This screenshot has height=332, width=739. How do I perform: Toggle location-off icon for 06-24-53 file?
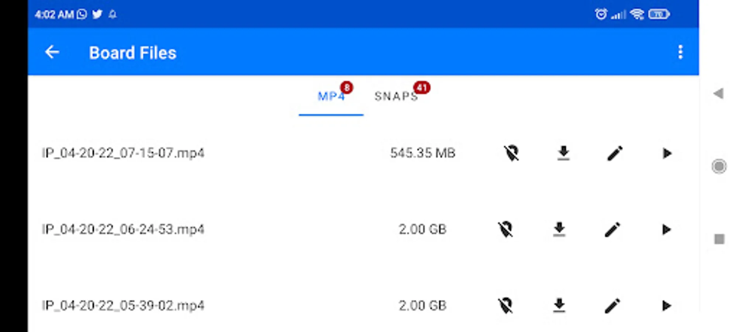(x=505, y=229)
